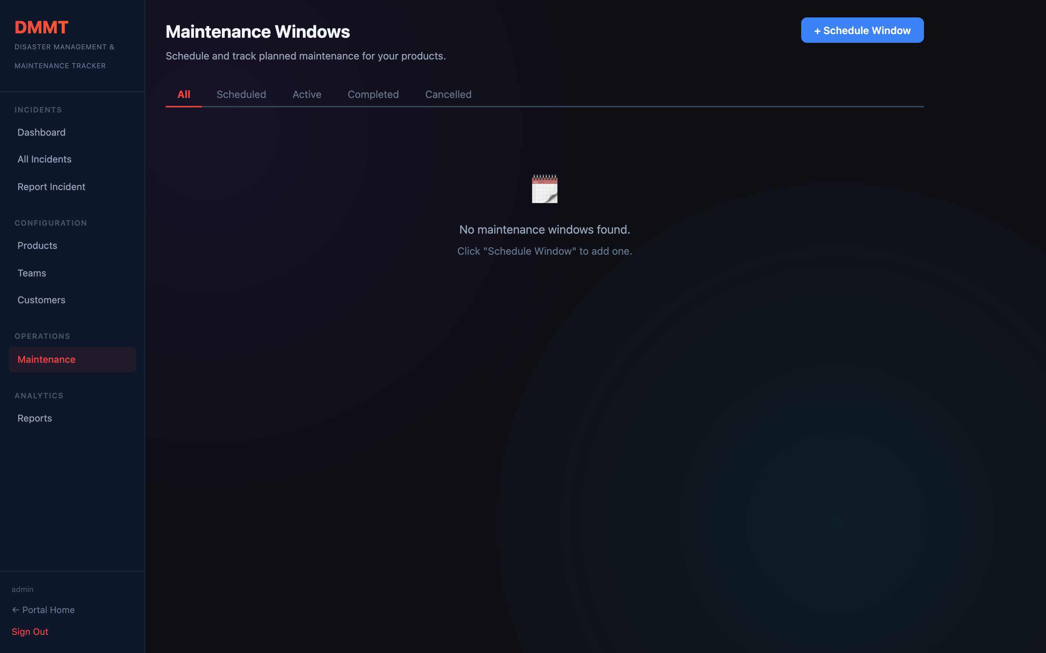Open the Customers page

tap(41, 300)
